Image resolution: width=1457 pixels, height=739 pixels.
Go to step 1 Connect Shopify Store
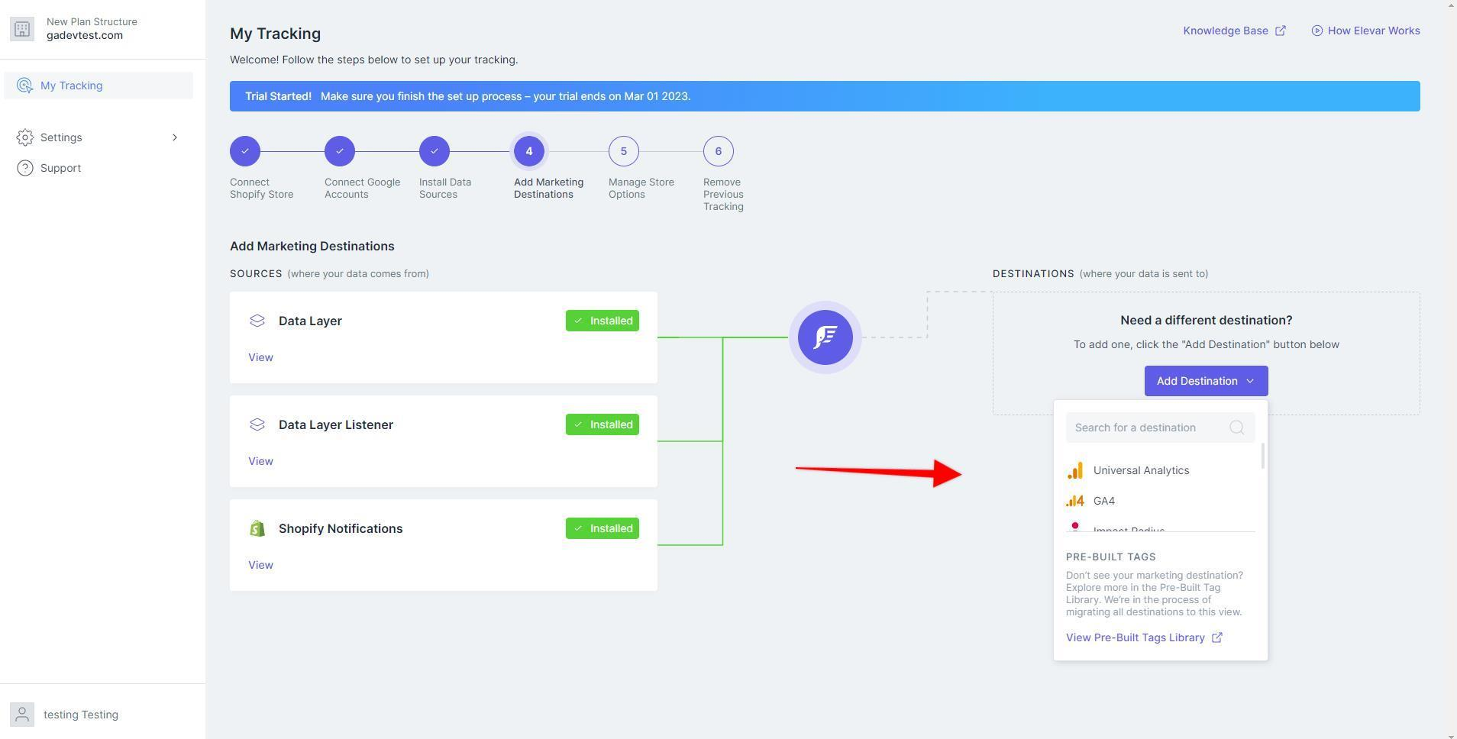(245, 151)
